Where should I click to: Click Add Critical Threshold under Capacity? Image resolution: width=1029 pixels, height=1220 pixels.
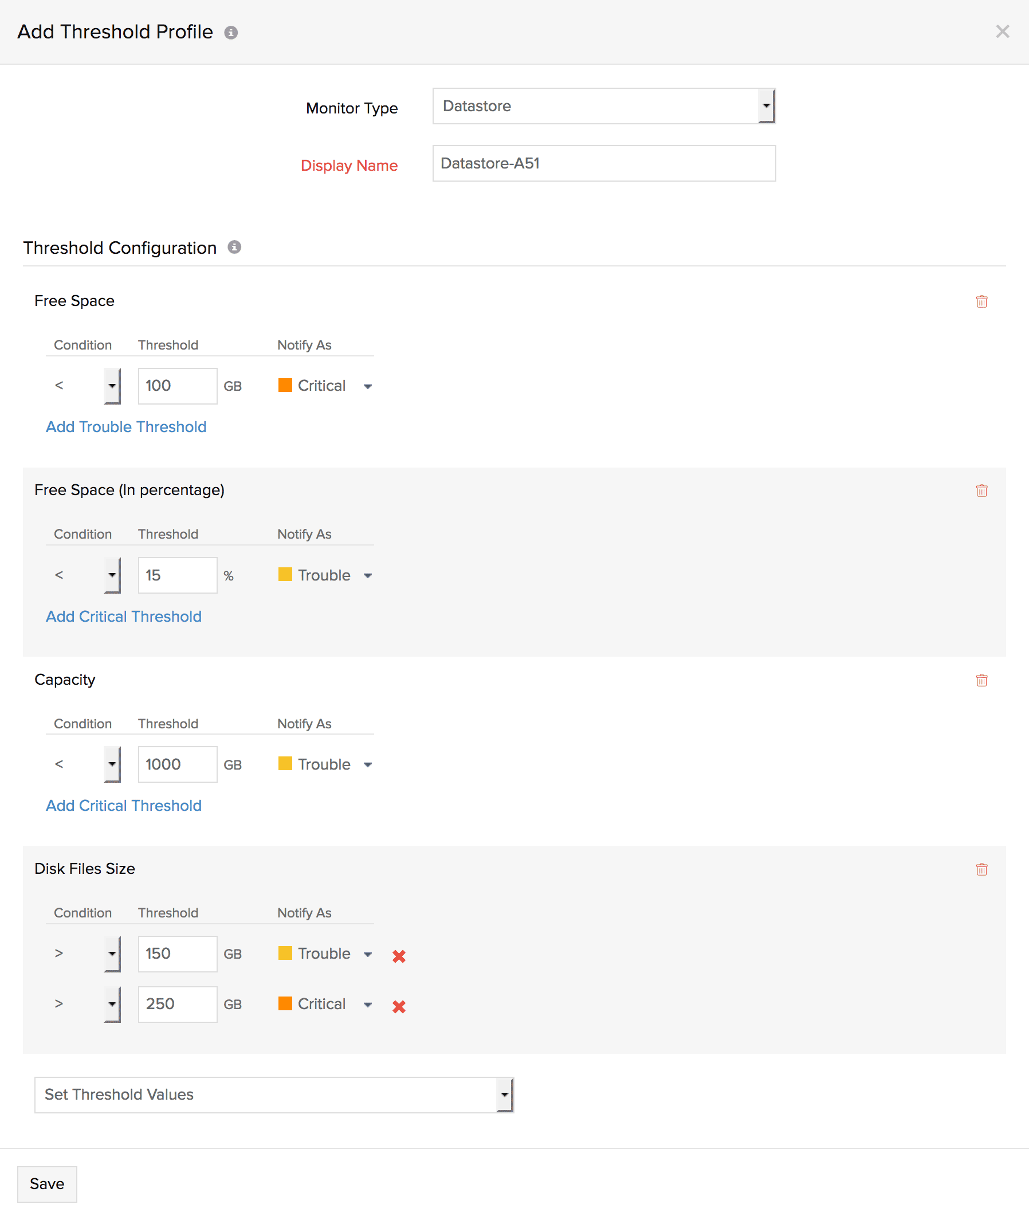tap(124, 806)
